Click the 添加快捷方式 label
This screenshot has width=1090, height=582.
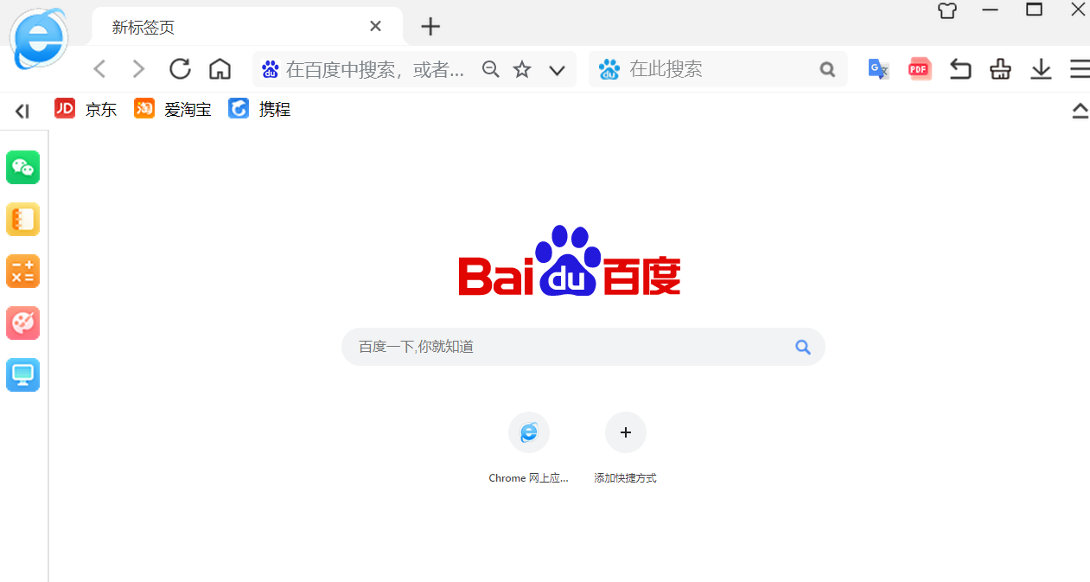click(626, 478)
